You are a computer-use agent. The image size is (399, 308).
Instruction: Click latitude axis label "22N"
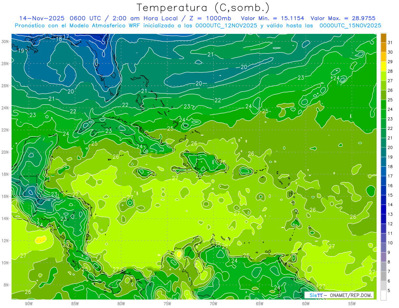(5, 130)
